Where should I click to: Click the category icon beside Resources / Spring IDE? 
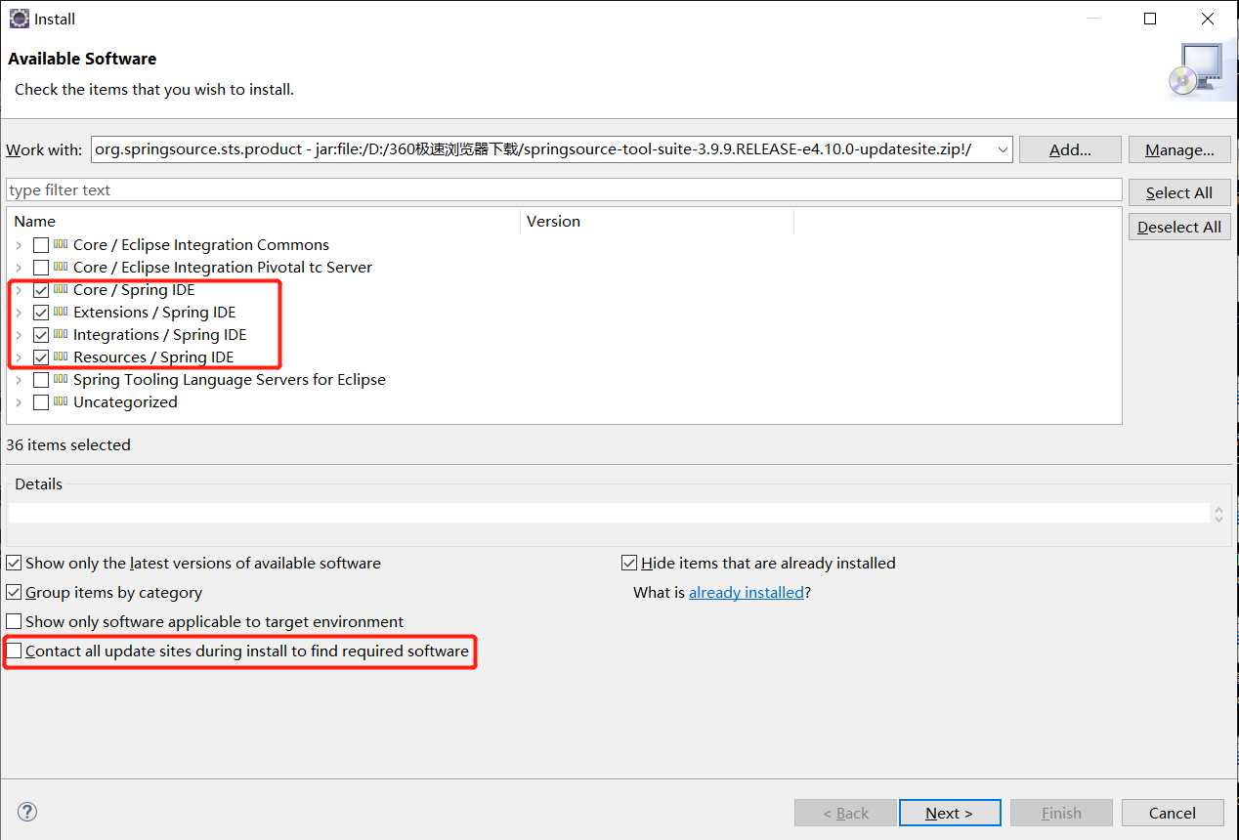[61, 357]
